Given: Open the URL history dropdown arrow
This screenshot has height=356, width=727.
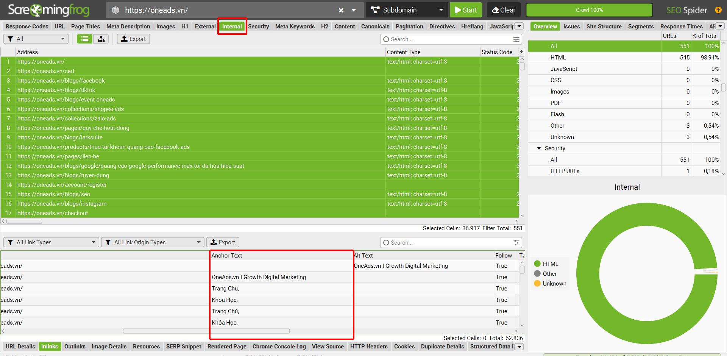Looking at the screenshot, I should click(354, 10).
